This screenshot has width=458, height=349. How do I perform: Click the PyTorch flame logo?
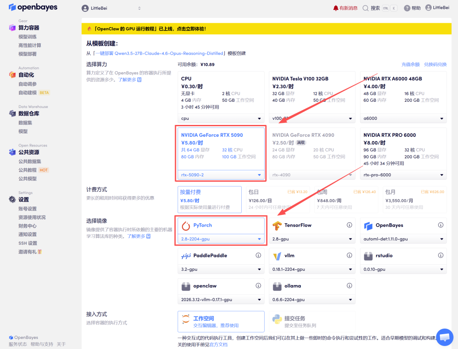pos(186,226)
